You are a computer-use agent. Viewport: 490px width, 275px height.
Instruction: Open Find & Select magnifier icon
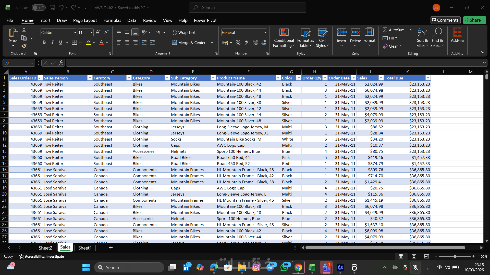(437, 33)
